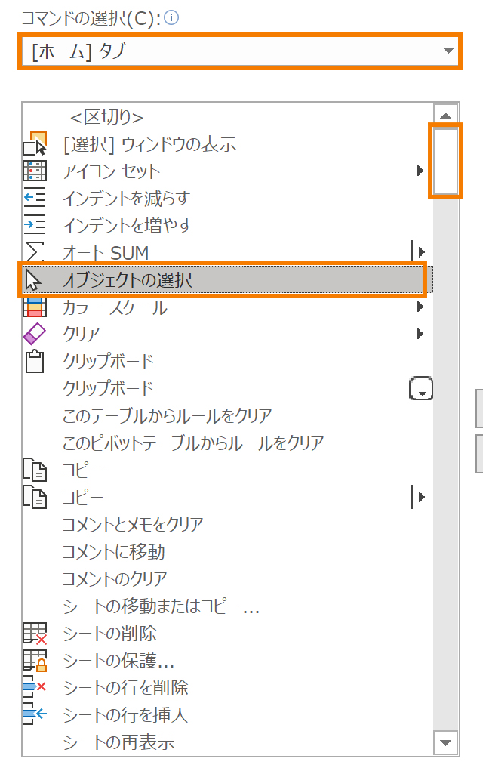
Task: Click the シートの行を挿入 icon
Action: point(35,715)
